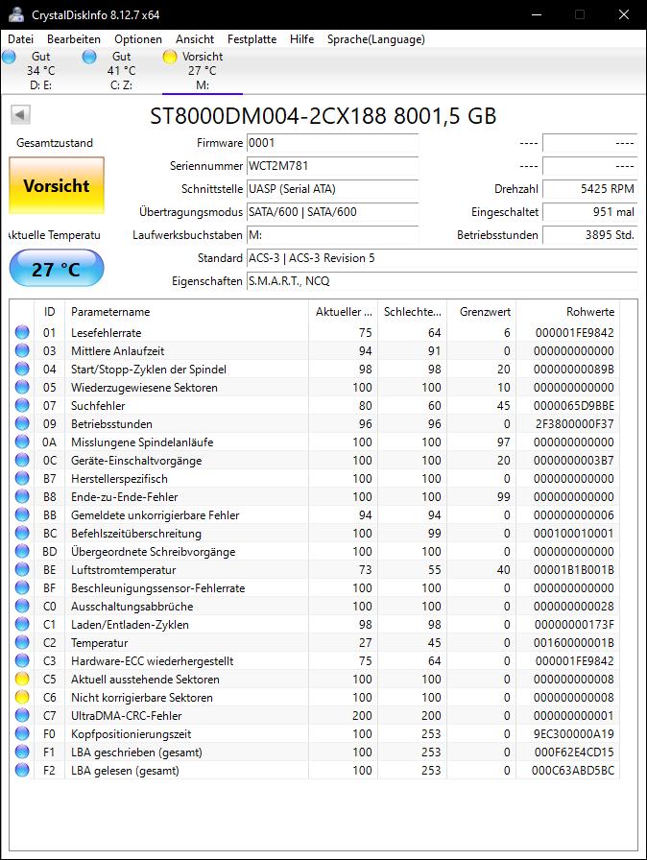Click status icon of Luftstromtemperatur

[22, 569]
